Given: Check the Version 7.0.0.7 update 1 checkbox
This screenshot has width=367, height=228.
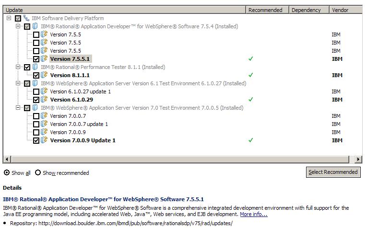Looking at the screenshot, I should (36, 124).
